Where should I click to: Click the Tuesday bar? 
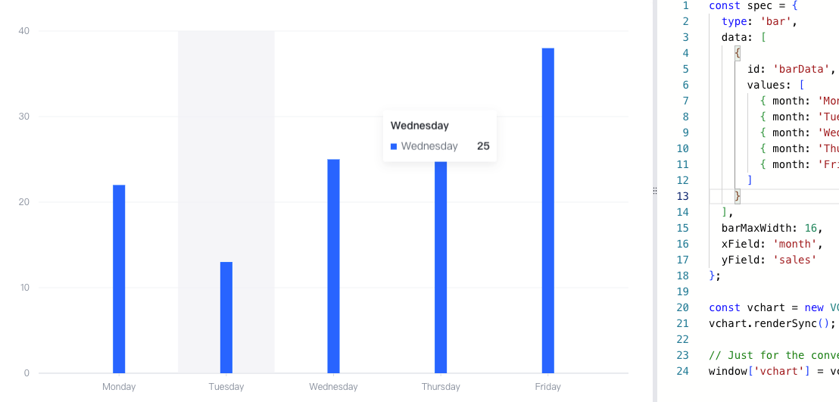(x=226, y=317)
